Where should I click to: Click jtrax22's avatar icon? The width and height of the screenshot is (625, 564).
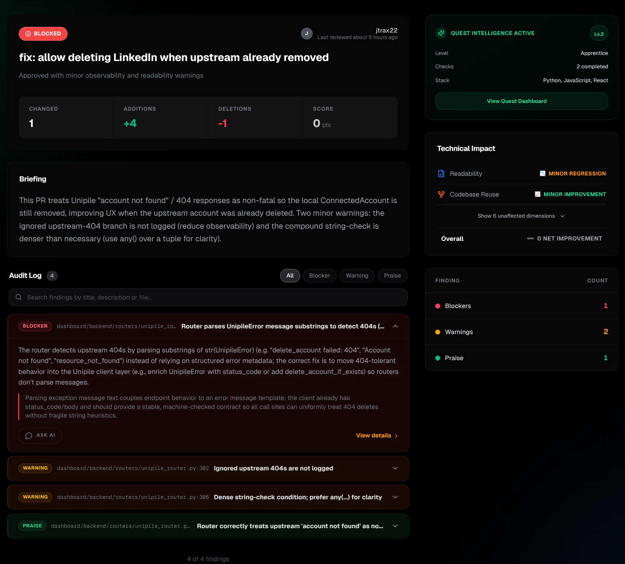(x=307, y=33)
